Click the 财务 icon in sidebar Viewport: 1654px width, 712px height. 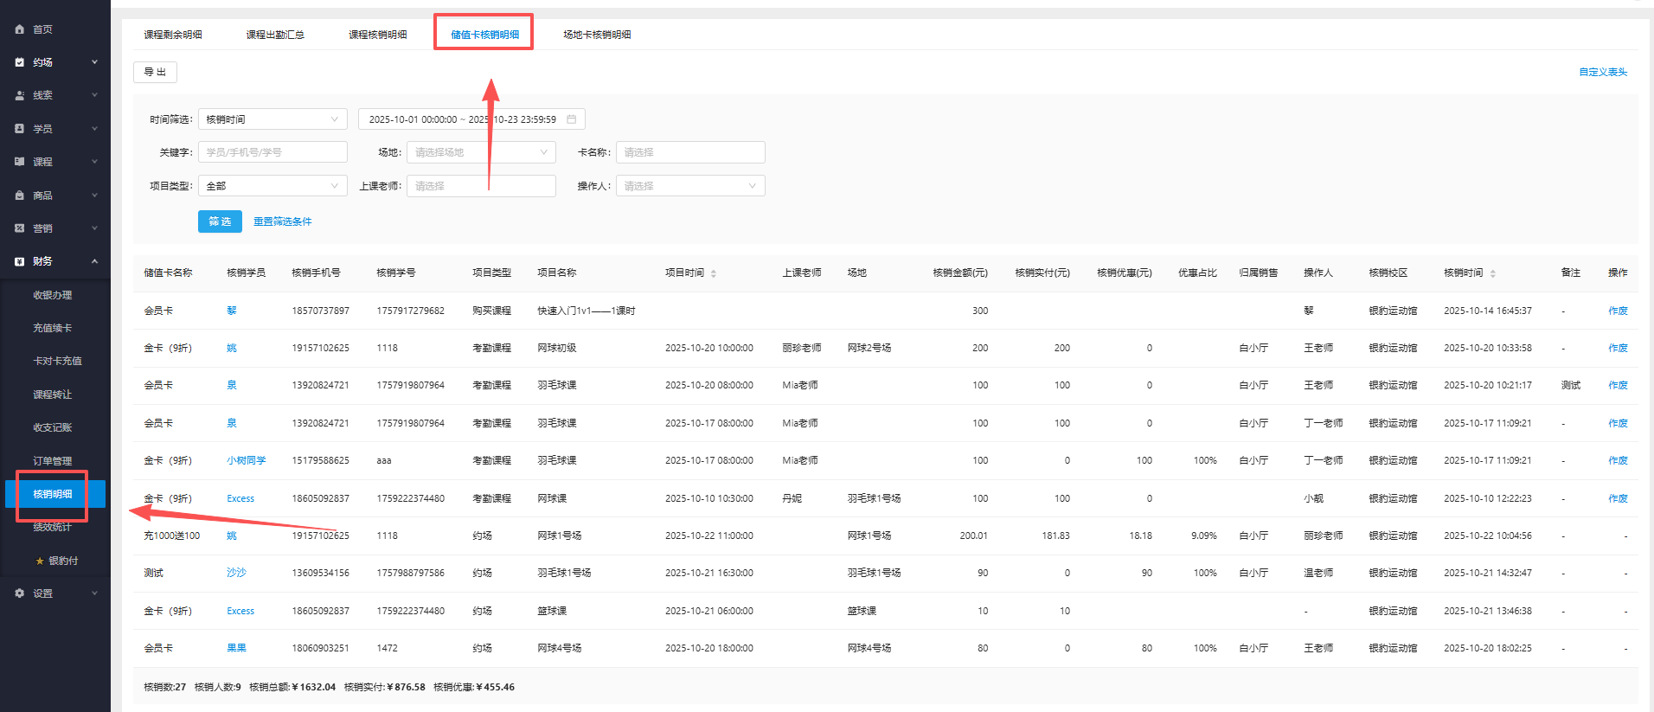pyautogui.click(x=20, y=261)
